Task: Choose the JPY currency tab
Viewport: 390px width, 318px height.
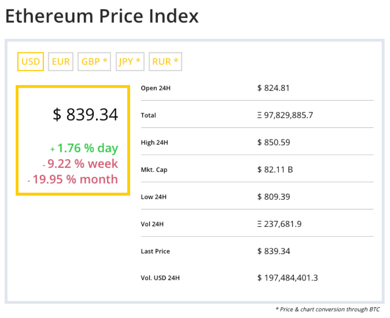Action: coord(130,62)
